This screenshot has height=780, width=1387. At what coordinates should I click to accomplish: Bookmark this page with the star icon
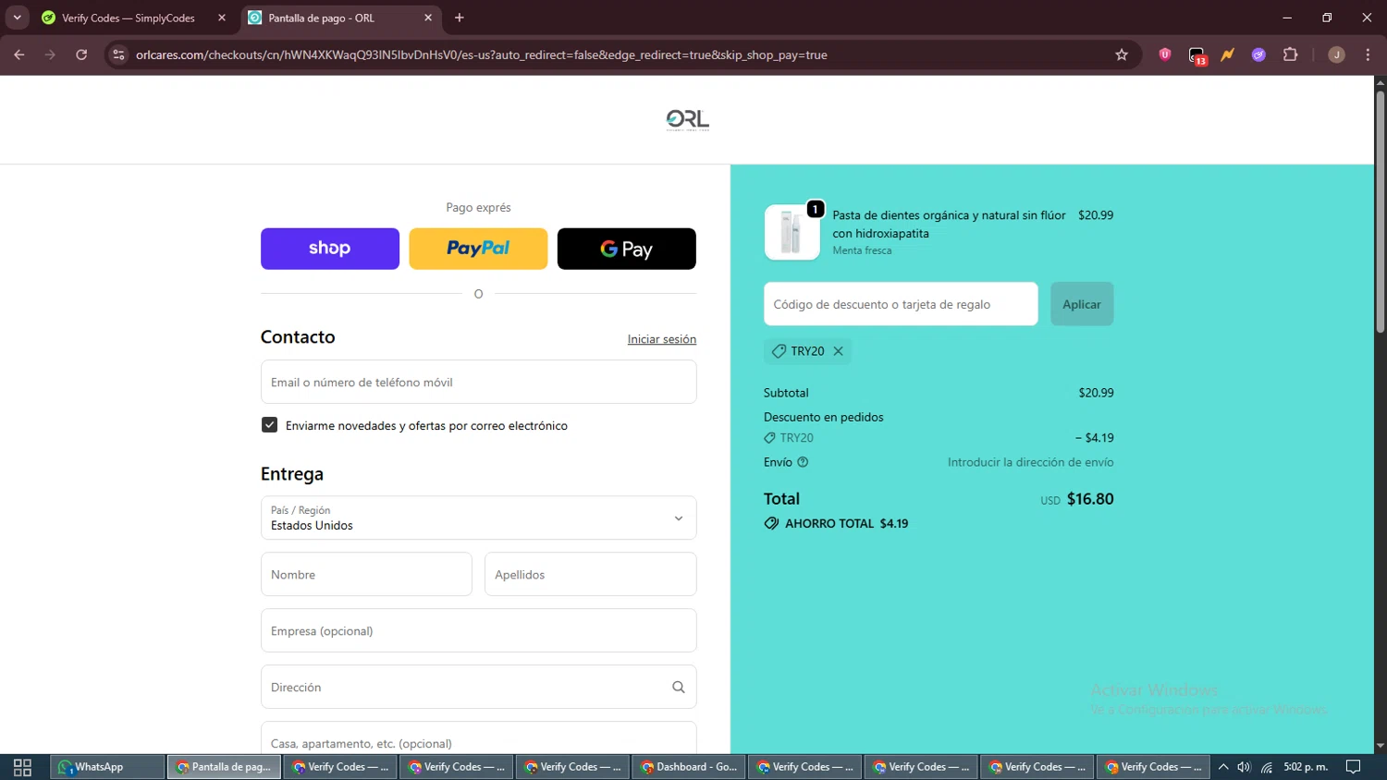[x=1122, y=55]
